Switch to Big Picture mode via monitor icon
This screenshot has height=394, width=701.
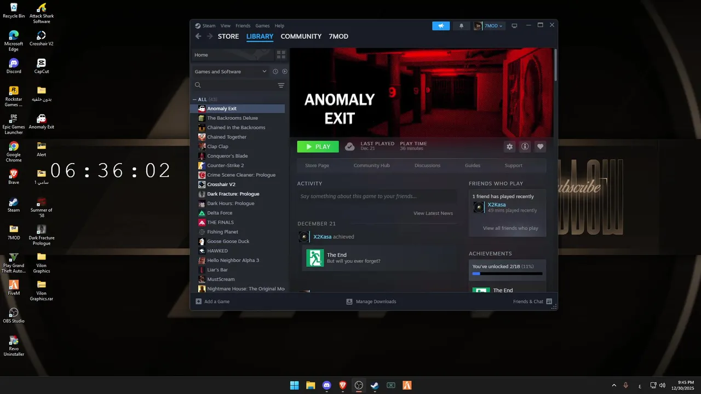[x=514, y=26]
